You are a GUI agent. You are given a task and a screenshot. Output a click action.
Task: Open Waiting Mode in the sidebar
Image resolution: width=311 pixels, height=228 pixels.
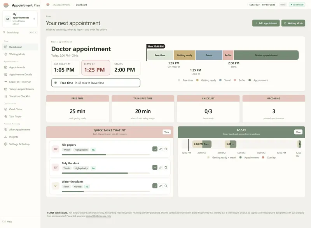tap(20, 54)
